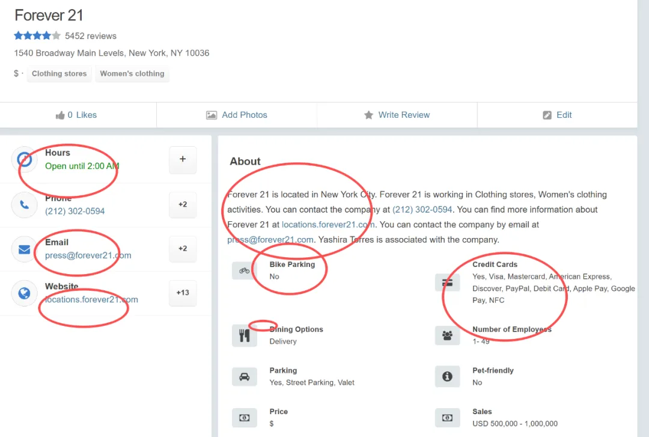Click Open until 2:00 AM status
This screenshot has width=649, height=437.
coord(82,166)
